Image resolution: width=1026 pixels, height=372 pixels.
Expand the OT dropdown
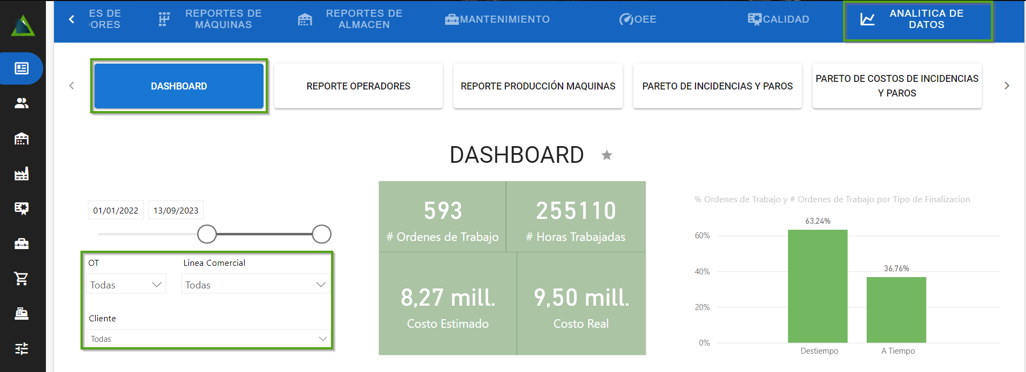click(126, 285)
